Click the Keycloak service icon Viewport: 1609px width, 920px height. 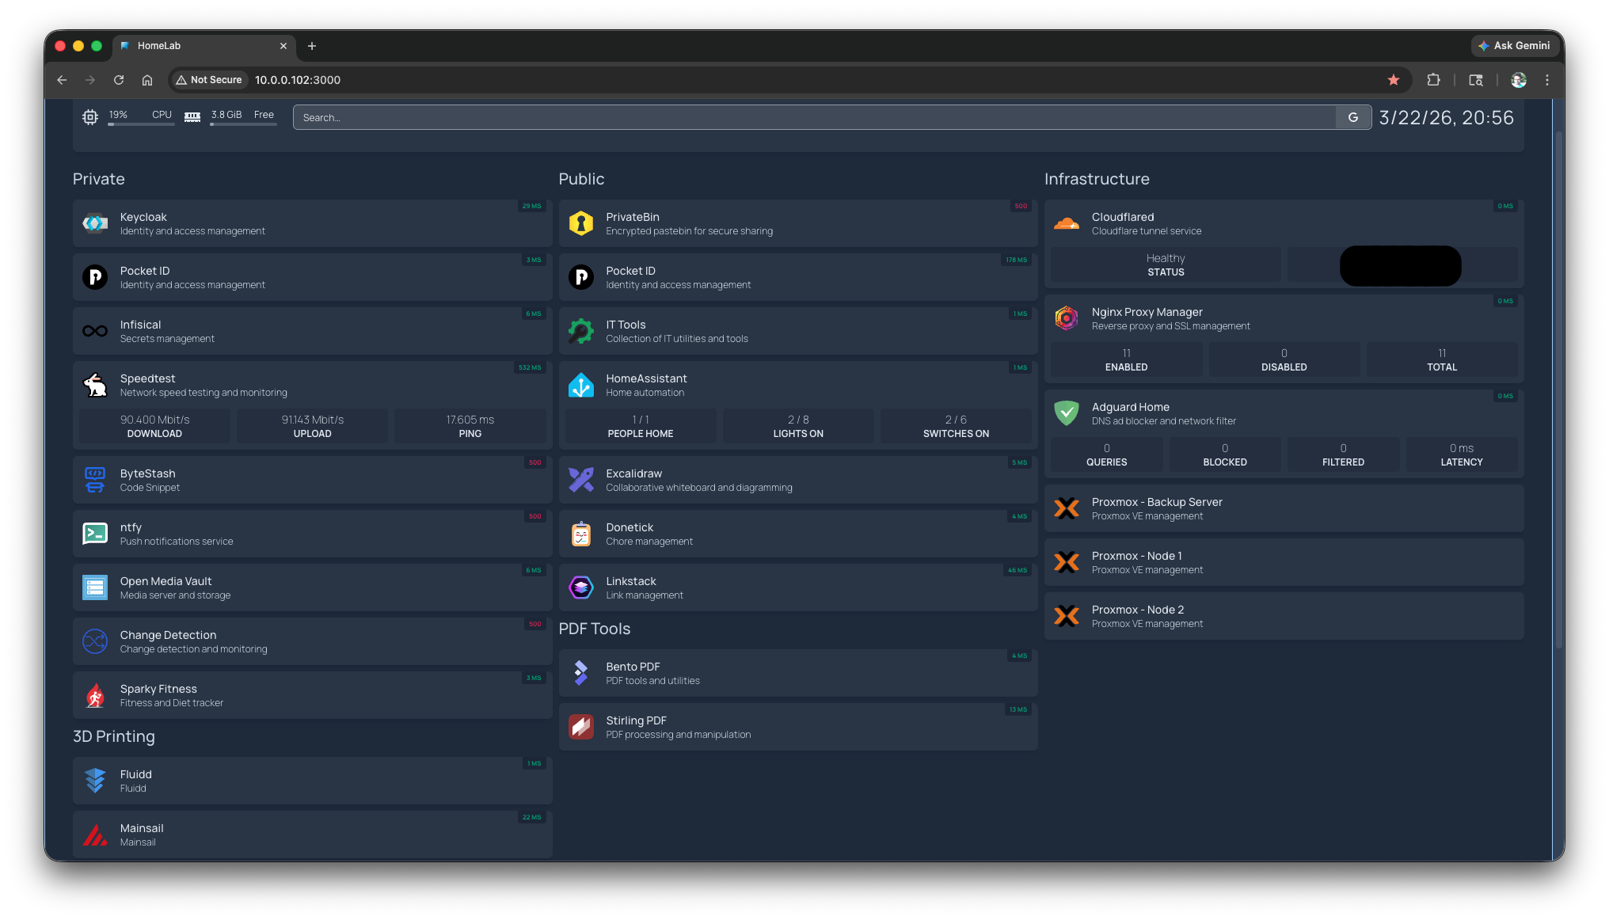[95, 223]
